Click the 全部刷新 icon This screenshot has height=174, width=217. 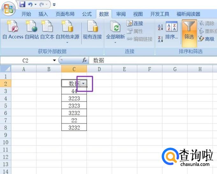[x=115, y=27]
